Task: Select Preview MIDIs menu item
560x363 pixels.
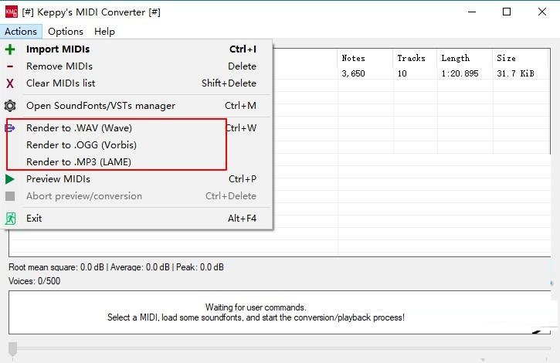Action: 137,179
